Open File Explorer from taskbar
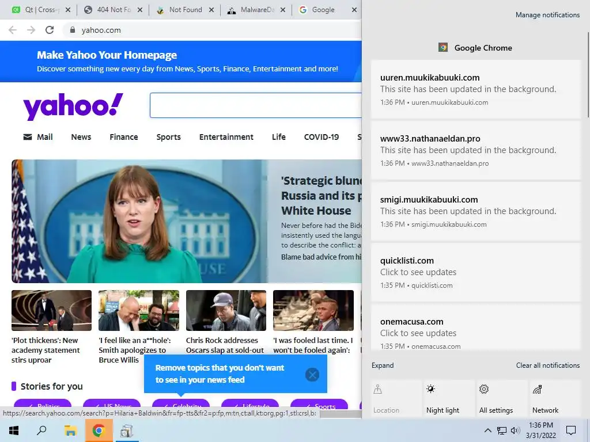The height and width of the screenshot is (442, 590). 70,430
